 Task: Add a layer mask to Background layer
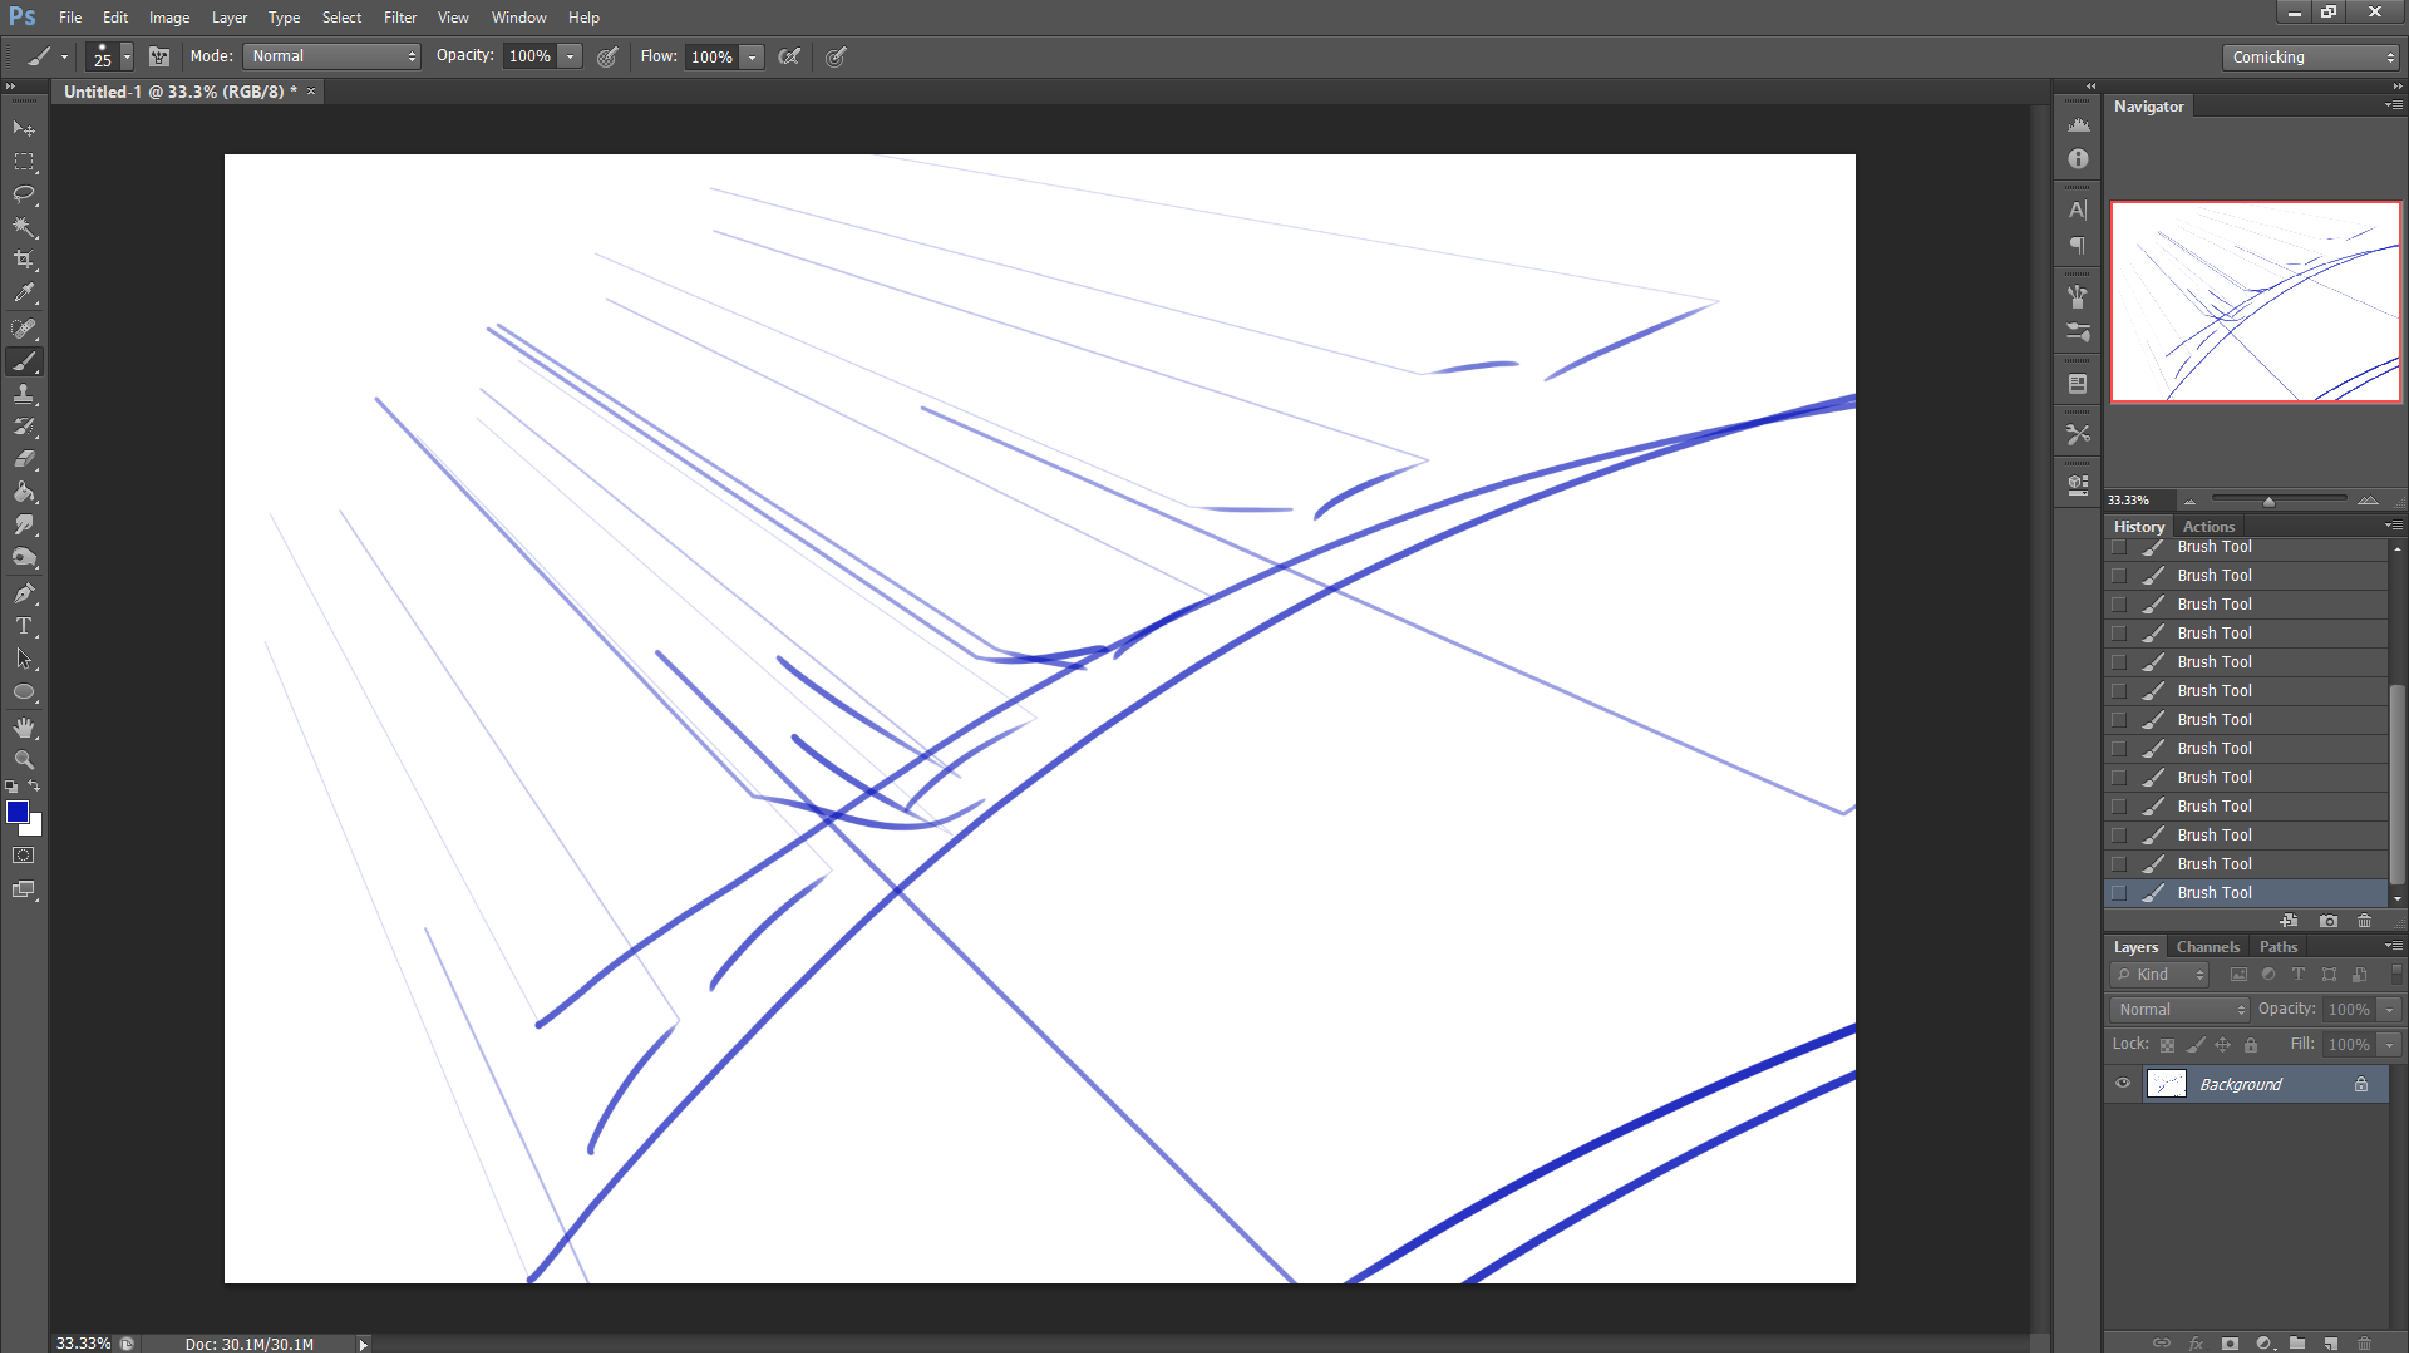[x=2230, y=1344]
